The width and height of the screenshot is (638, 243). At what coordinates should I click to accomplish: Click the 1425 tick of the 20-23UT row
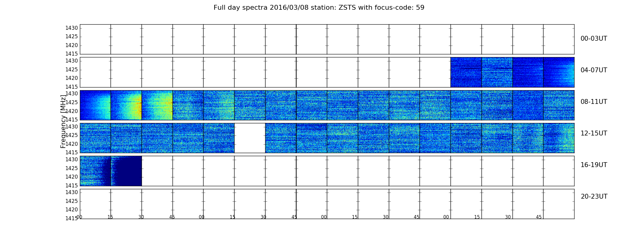[x=72, y=201]
